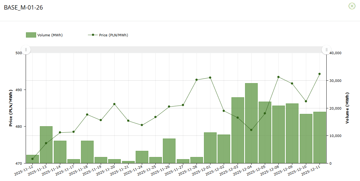This screenshot has width=360, height=181.
Task: Click the price data point on 2025-11-12
Action: 32,159
